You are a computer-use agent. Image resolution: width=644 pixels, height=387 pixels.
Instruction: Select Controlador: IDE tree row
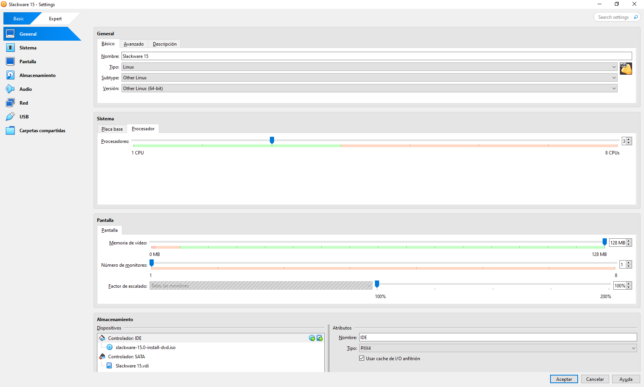point(211,338)
